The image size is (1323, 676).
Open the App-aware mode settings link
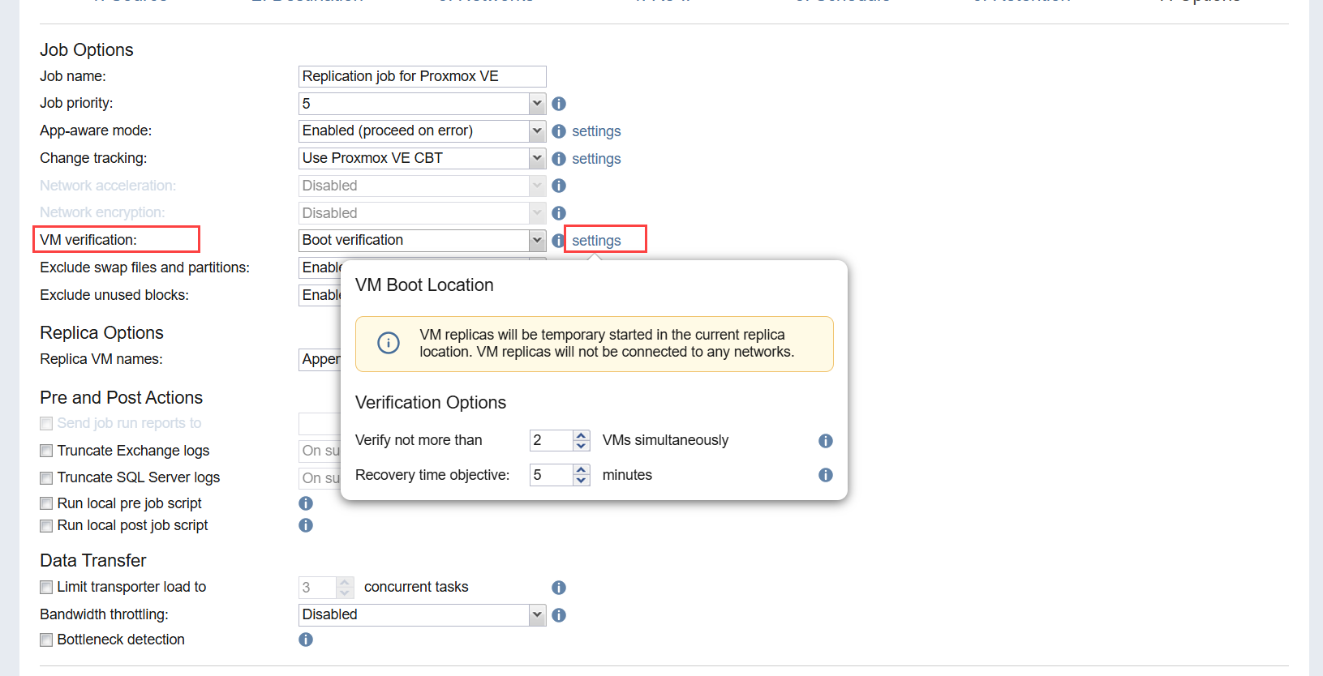tap(596, 131)
